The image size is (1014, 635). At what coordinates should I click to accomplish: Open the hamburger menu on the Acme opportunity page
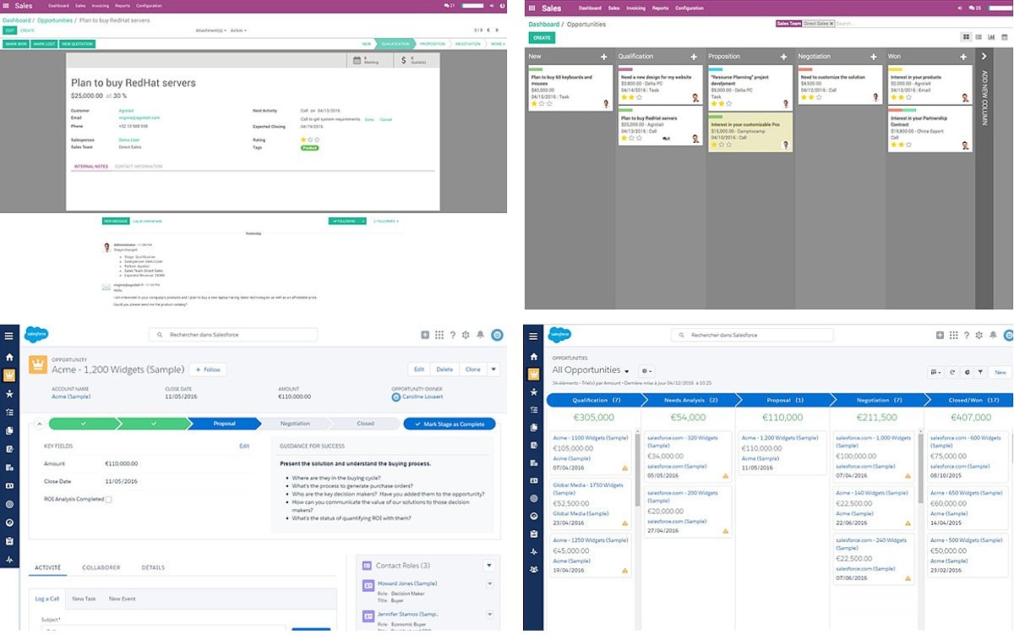click(9, 336)
